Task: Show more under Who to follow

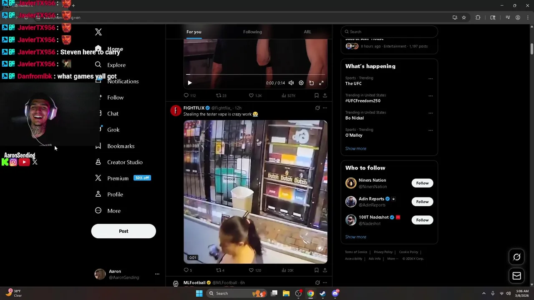Action: (355, 237)
